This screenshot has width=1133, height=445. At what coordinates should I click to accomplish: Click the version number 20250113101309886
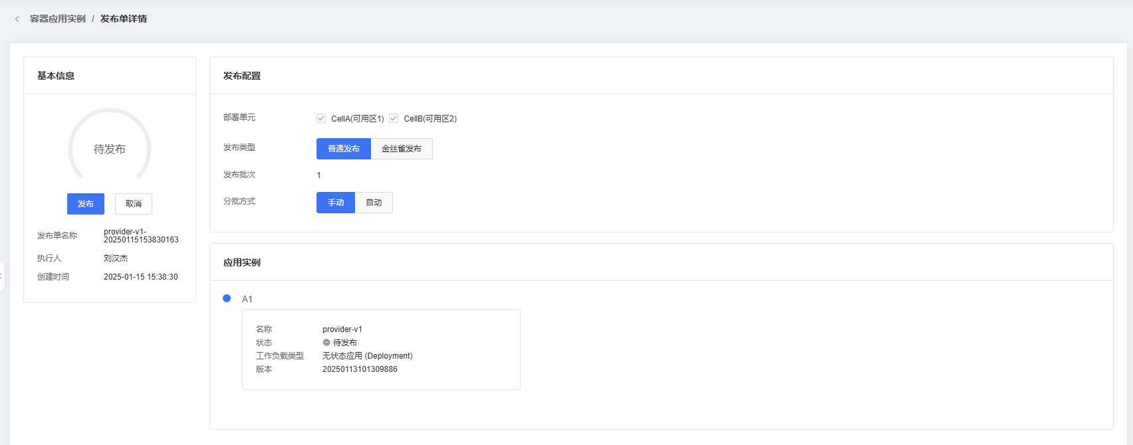[360, 369]
